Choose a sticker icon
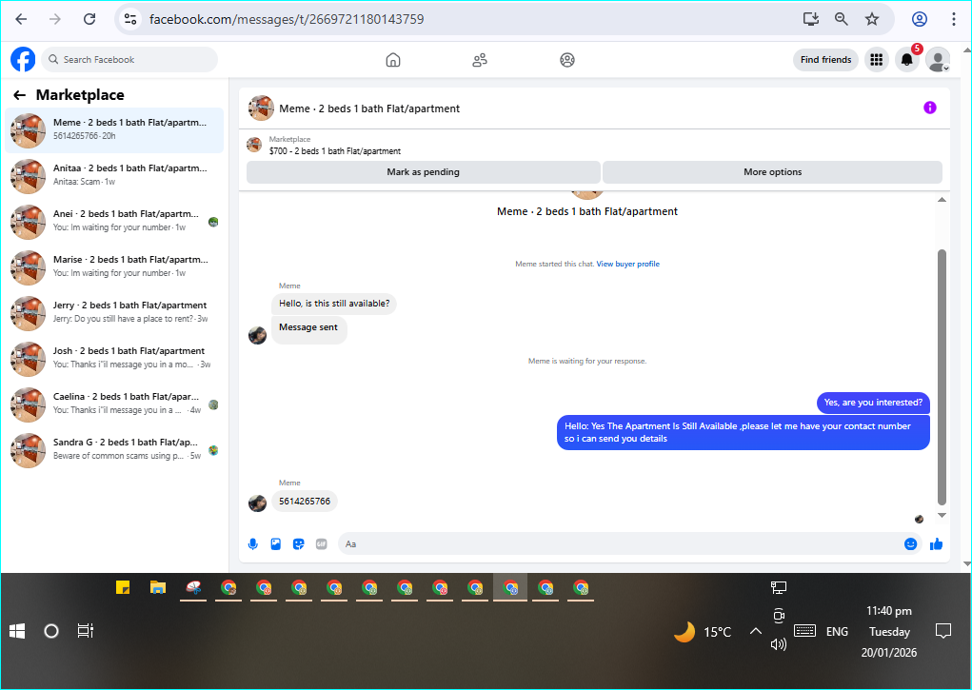The height and width of the screenshot is (690, 972). (x=299, y=543)
